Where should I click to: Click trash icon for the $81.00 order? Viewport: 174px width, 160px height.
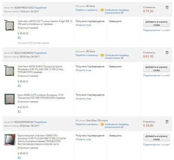click(x=167, y=53)
